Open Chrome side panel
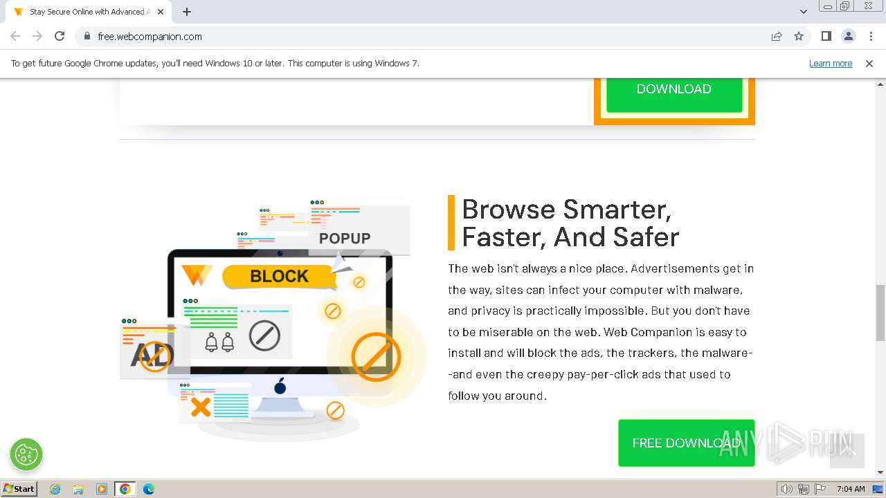The image size is (886, 498). (x=826, y=36)
